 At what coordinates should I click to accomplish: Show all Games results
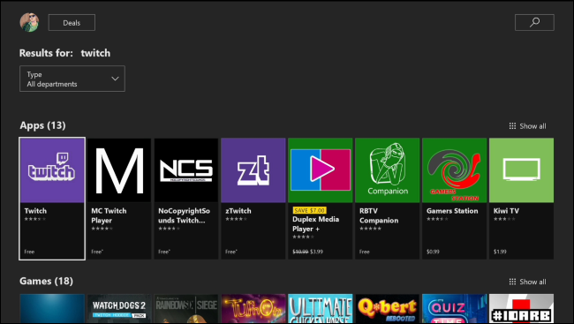[527, 282]
